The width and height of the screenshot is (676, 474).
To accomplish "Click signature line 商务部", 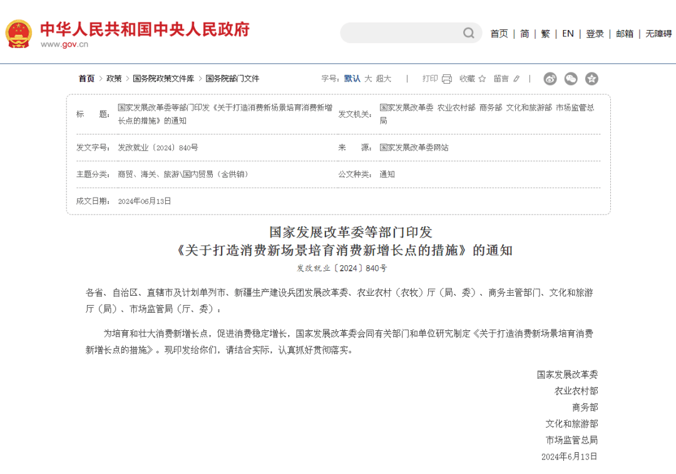I will click(585, 407).
